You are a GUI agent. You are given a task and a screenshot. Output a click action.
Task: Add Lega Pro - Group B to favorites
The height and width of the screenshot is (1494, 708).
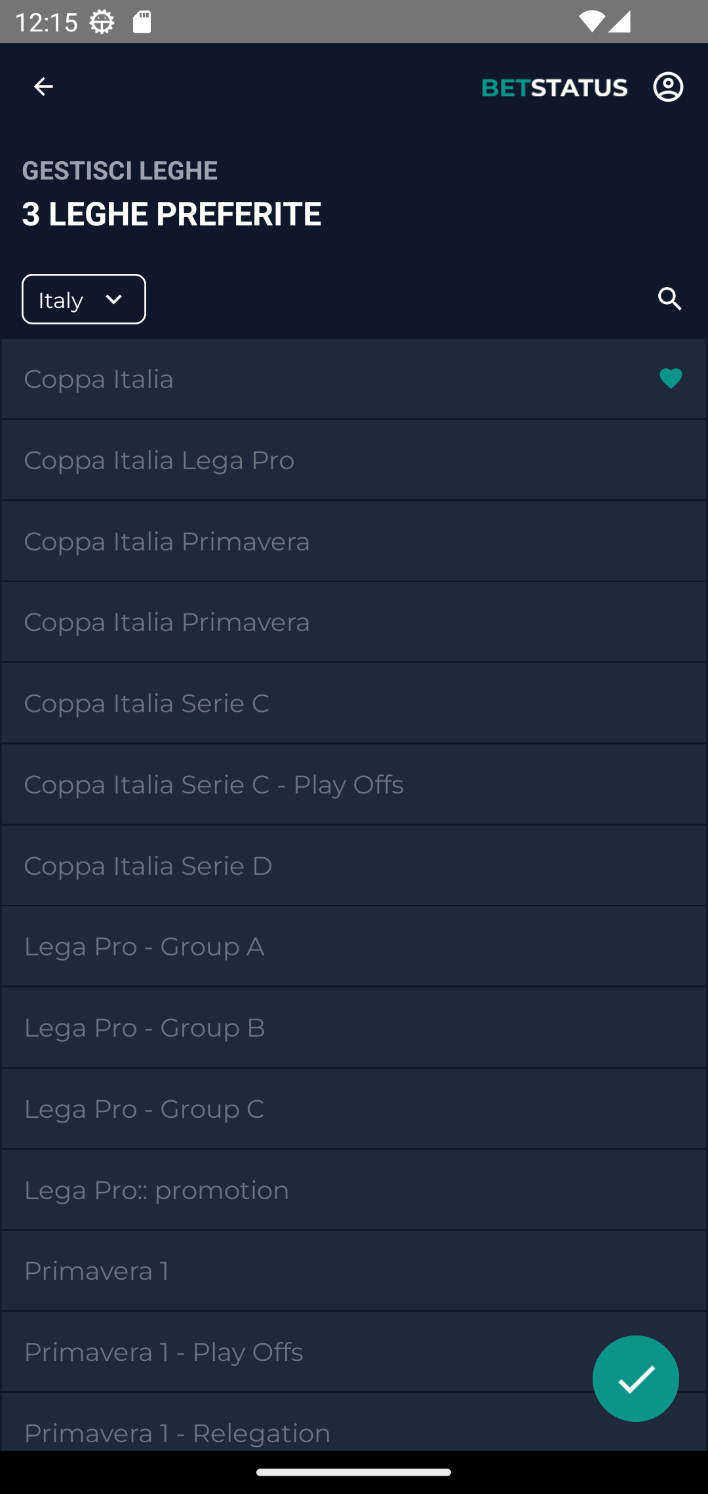coord(354,1027)
